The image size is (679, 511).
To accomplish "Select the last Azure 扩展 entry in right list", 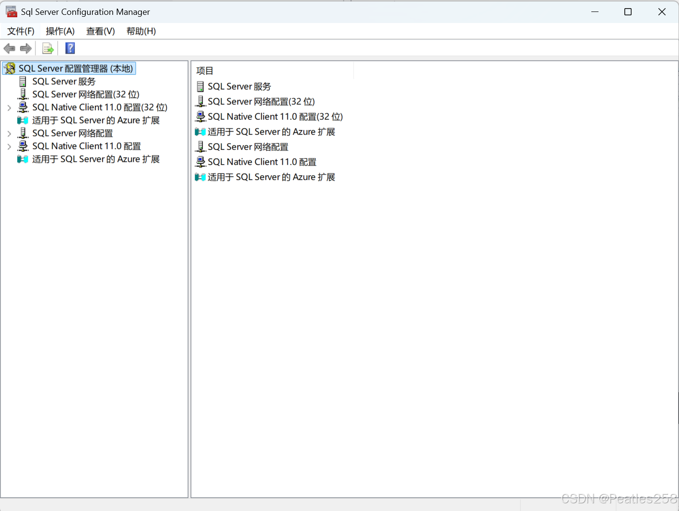I will (271, 177).
